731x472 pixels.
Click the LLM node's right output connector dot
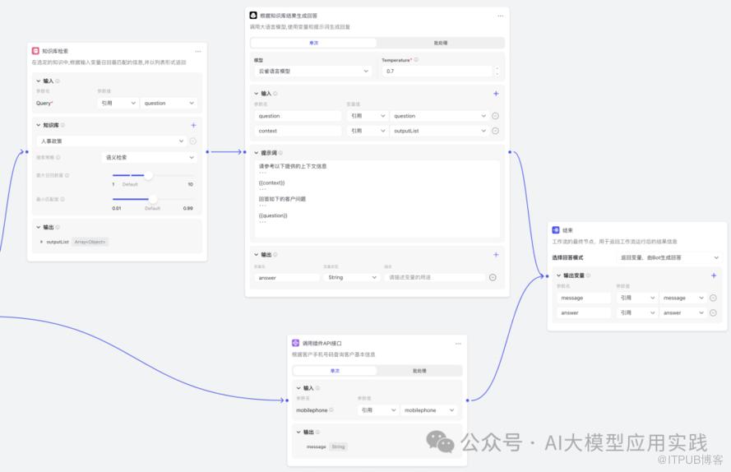tap(510, 151)
